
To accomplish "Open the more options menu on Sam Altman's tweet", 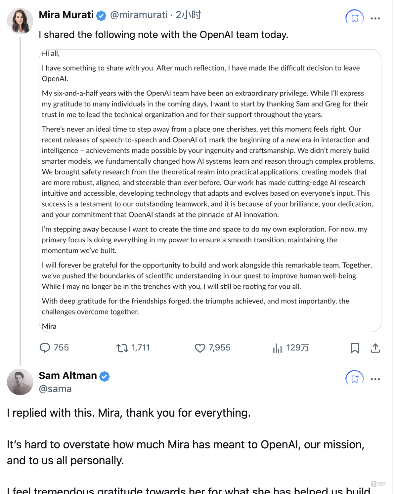I will (x=375, y=379).
